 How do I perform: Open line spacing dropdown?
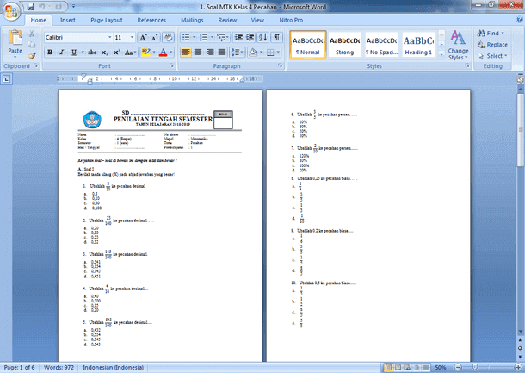[x=238, y=53]
